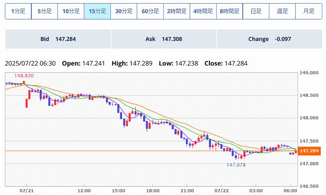The height and width of the screenshot is (195, 326).
Task: Click the 07/22 date axis label
Action: pos(221,190)
